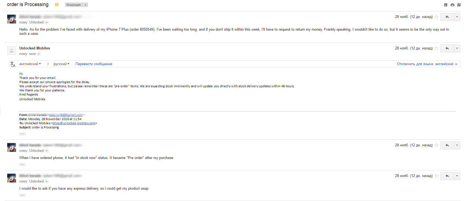Reply to the express delivery message
Viewport: 471px width, 201px height.
click(x=447, y=176)
